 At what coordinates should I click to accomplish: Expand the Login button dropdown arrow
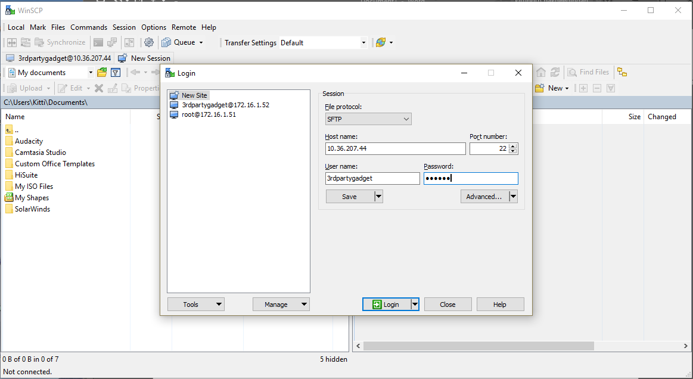click(415, 305)
